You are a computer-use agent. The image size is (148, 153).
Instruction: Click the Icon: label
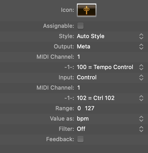click(68, 10)
